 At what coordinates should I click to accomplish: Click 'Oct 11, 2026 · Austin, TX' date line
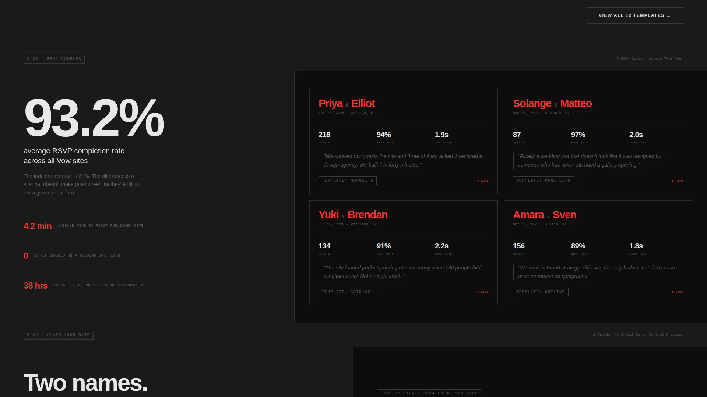coord(539,224)
